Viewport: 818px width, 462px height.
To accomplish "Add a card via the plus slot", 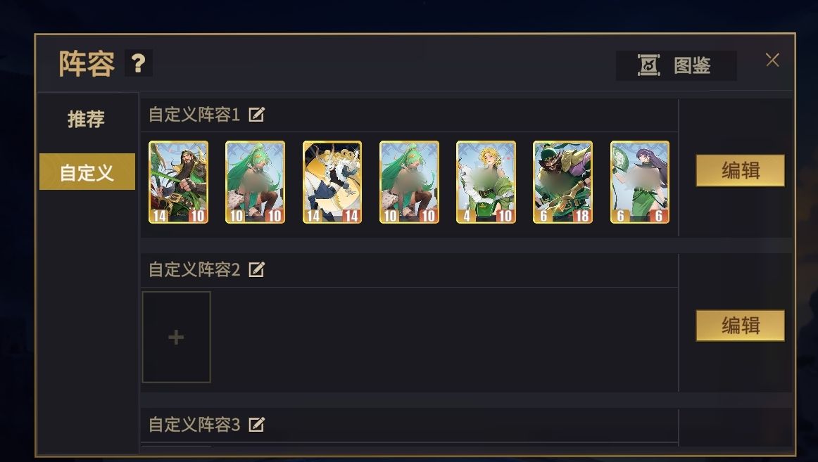I will point(176,337).
